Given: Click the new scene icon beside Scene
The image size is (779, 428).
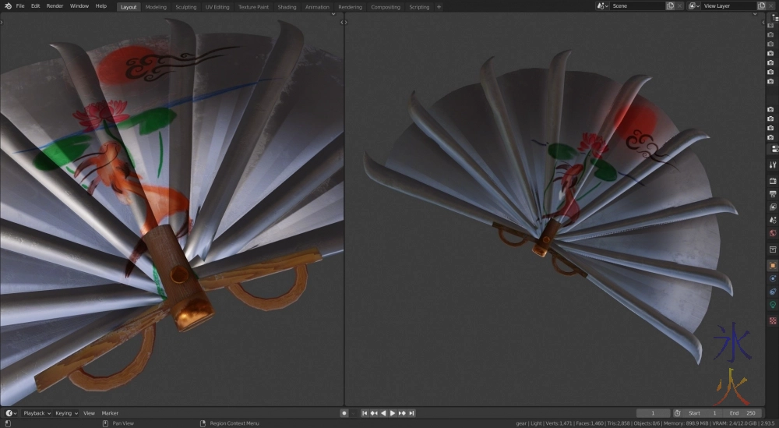Looking at the screenshot, I should pos(670,6).
